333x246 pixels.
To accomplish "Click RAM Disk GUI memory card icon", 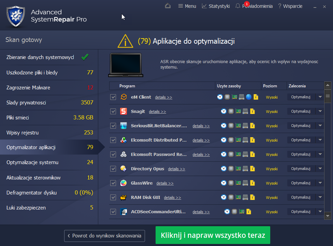I will tap(238, 197).
